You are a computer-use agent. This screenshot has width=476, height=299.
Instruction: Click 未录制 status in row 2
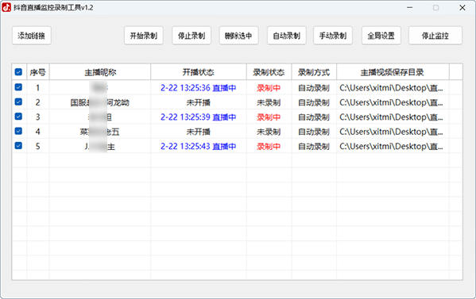pyautogui.click(x=269, y=102)
